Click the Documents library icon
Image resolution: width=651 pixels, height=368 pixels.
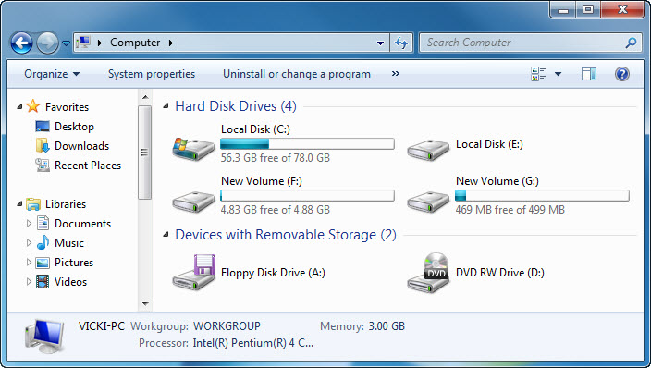pos(43,223)
